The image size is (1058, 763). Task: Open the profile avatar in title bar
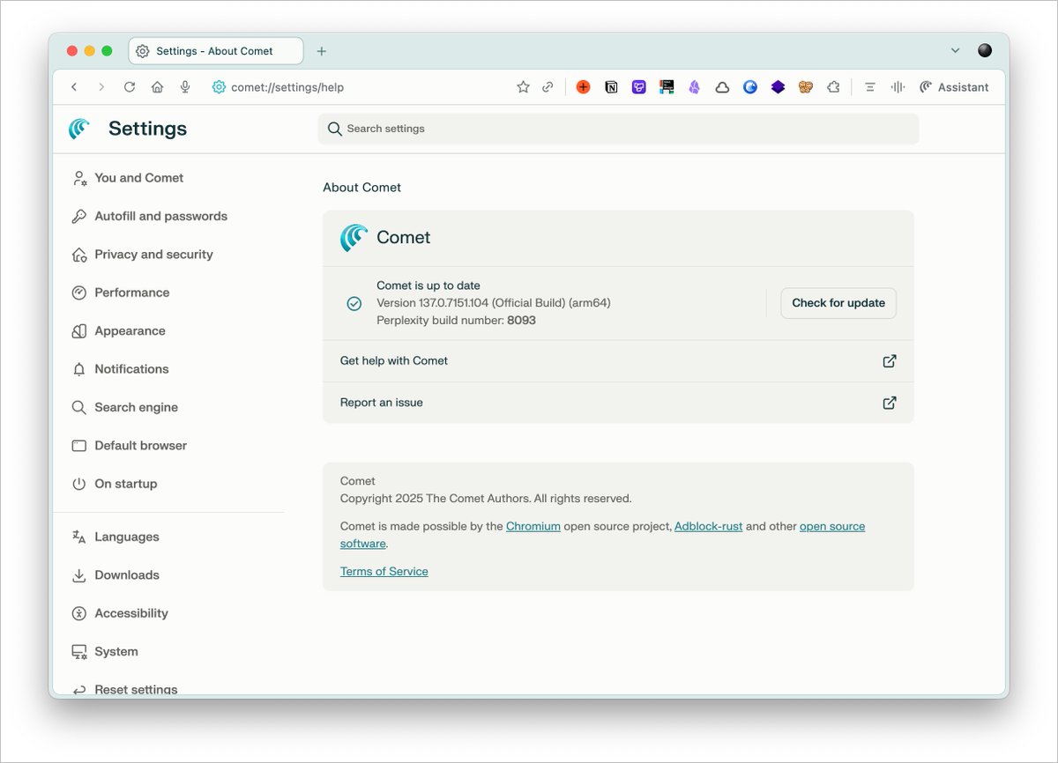[x=985, y=50]
